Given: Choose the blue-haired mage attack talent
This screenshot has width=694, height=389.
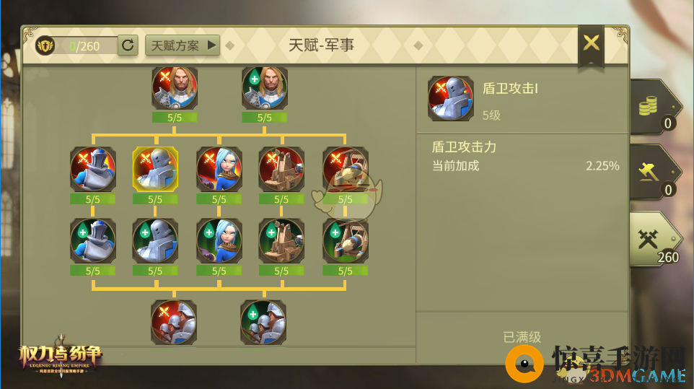Looking at the screenshot, I should (219, 169).
